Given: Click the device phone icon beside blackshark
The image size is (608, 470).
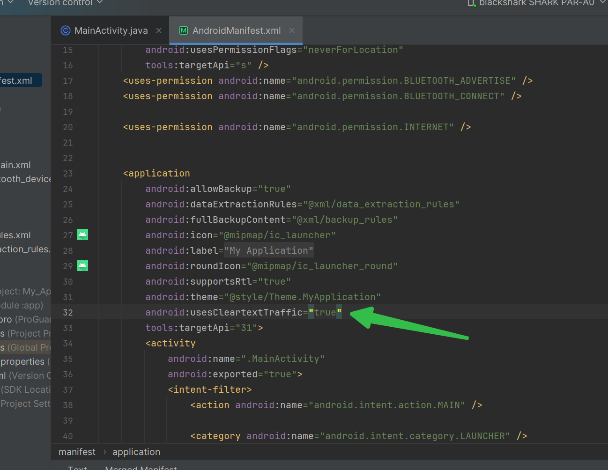Looking at the screenshot, I should (471, 3).
